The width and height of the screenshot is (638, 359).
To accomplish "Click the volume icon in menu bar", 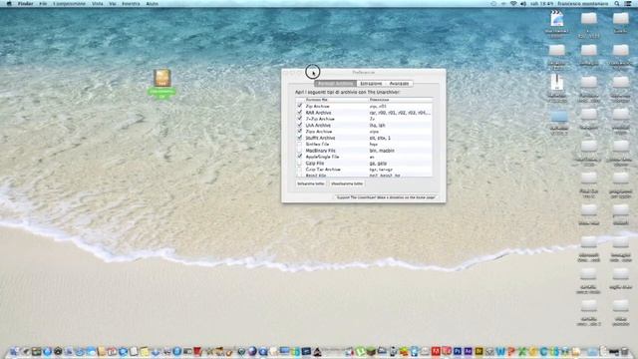I will (522, 4).
